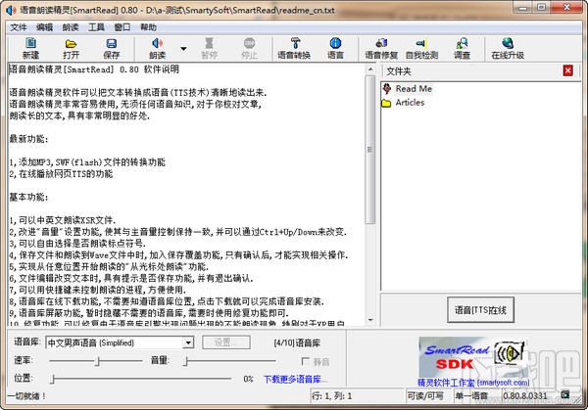588x410 pixels.
Task: Open the 调查 survey icon
Action: tap(462, 48)
